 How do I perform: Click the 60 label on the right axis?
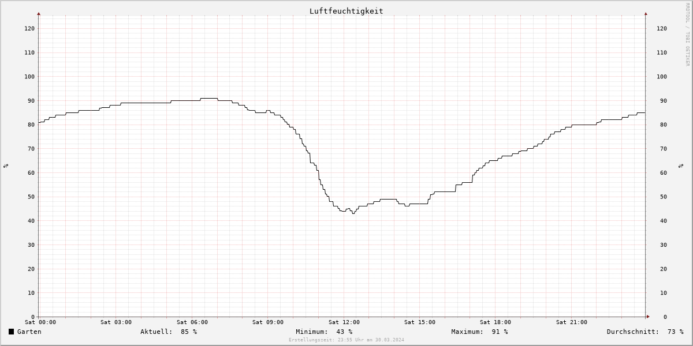point(664,173)
